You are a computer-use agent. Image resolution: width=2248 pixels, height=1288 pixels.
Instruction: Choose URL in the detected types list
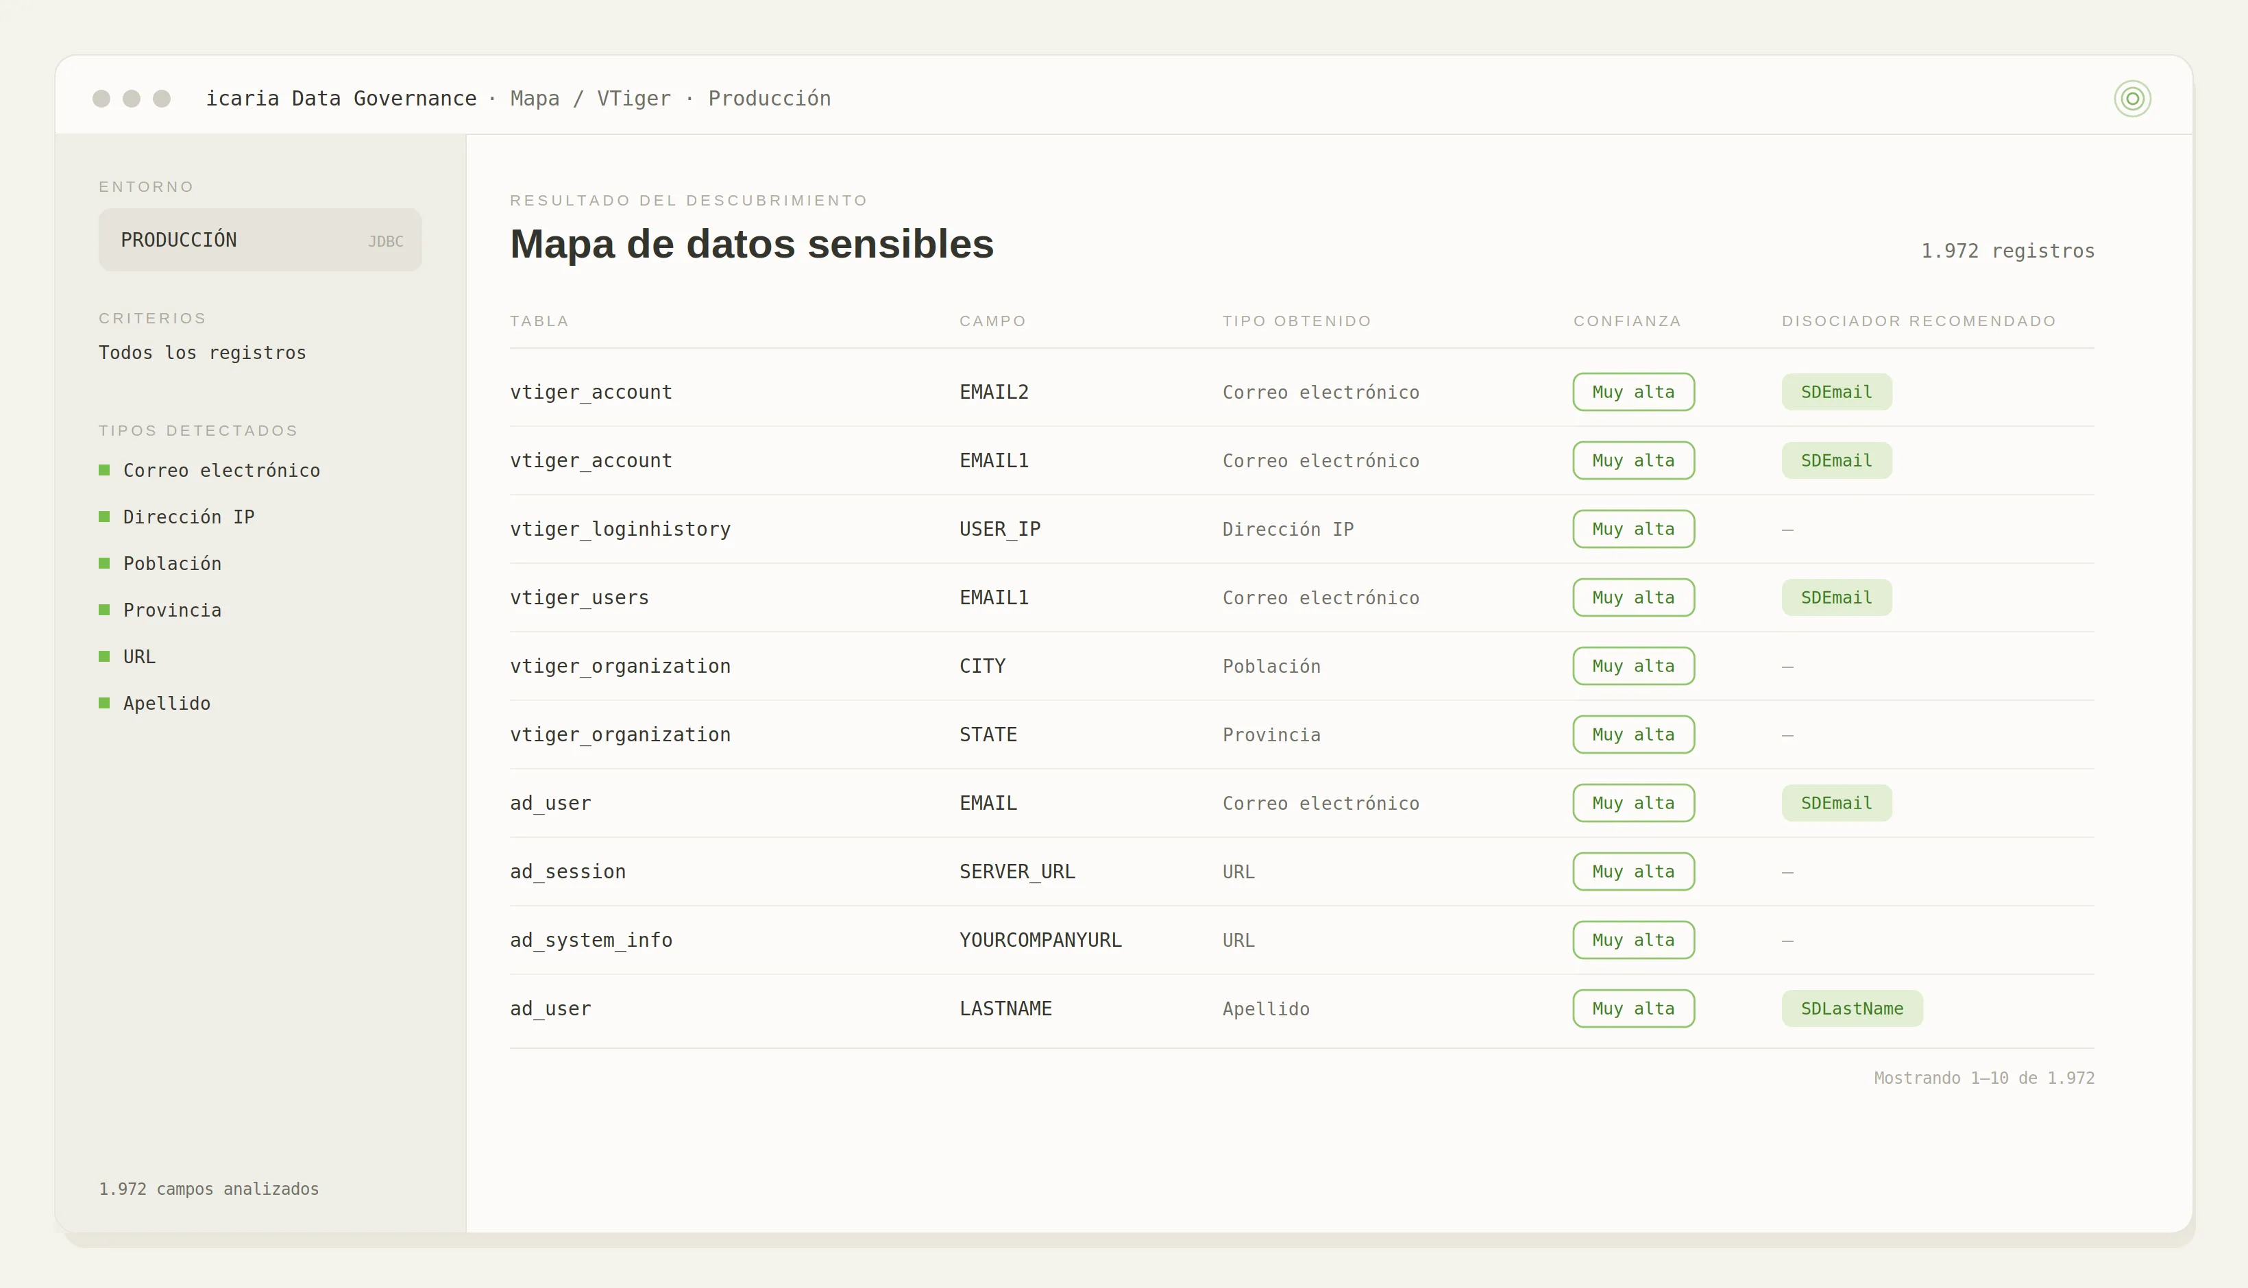point(127,656)
